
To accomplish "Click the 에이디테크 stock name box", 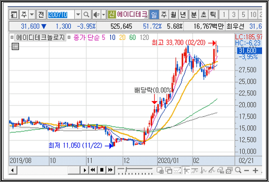I will 132,15.
